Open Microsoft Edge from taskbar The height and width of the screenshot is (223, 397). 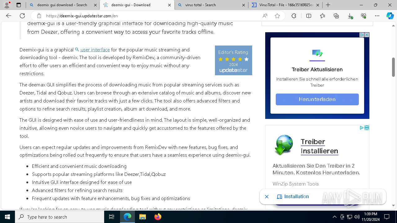click(x=127, y=217)
